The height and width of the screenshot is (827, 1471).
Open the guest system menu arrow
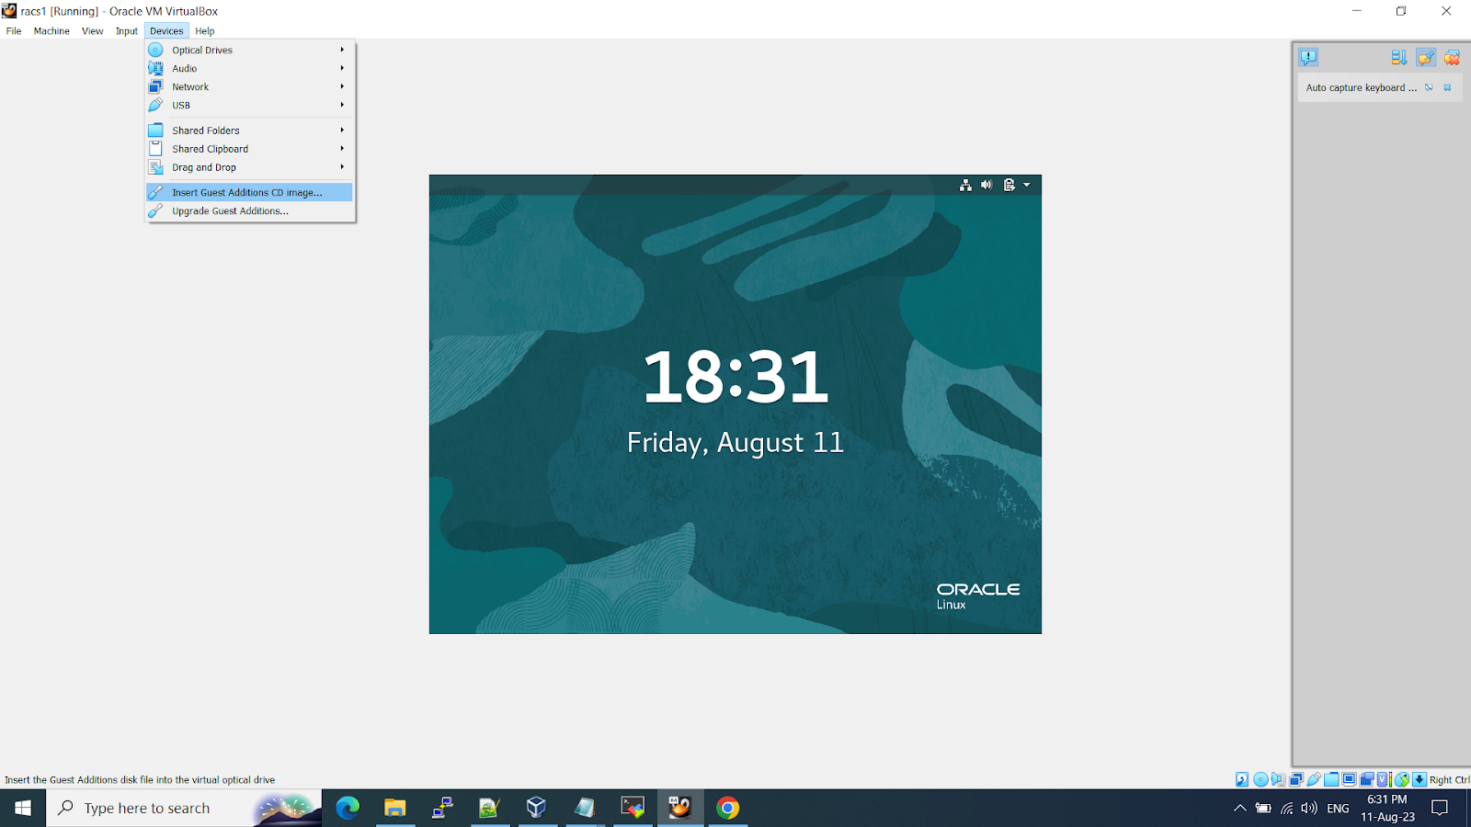1027,185
